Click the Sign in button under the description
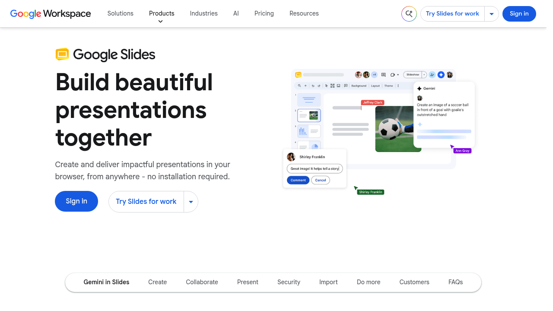 76,201
